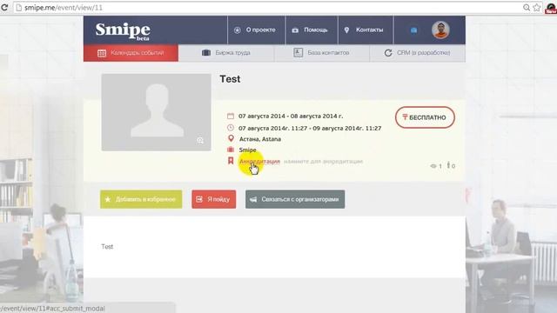Image resolution: width=557 pixels, height=313 pixels.
Task: Click the magnifier zoom icon on event image
Action: pos(200,141)
